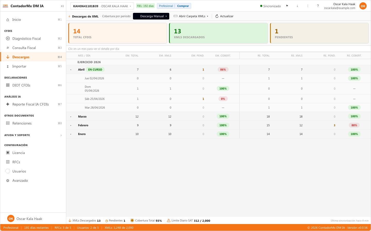
Task: Open the help question mark icon
Action: click(318, 6)
